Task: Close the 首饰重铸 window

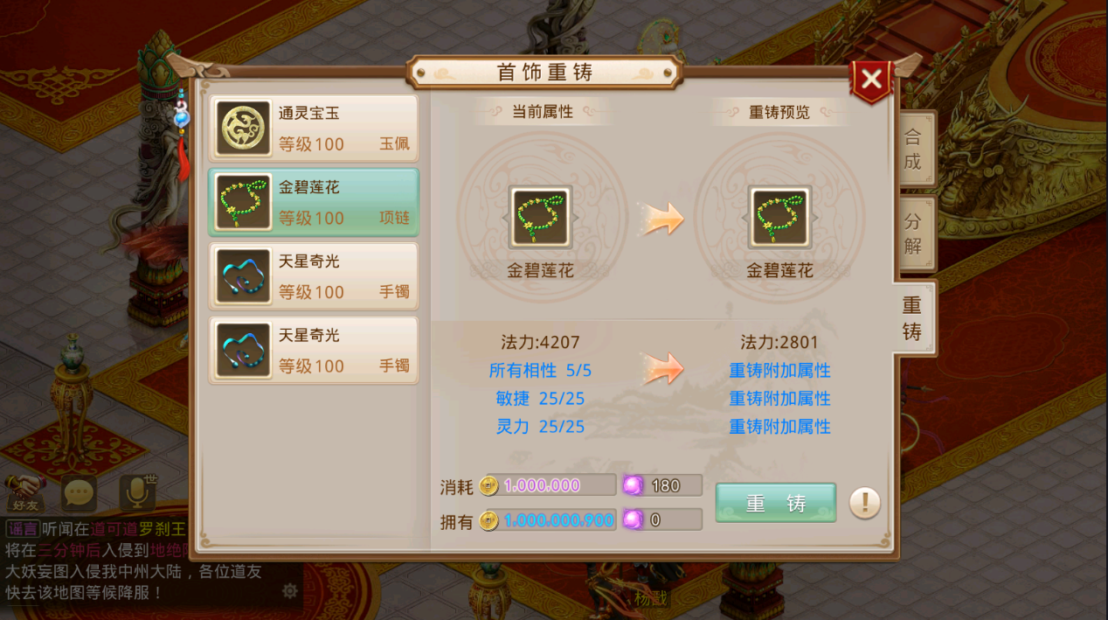Action: [x=871, y=80]
